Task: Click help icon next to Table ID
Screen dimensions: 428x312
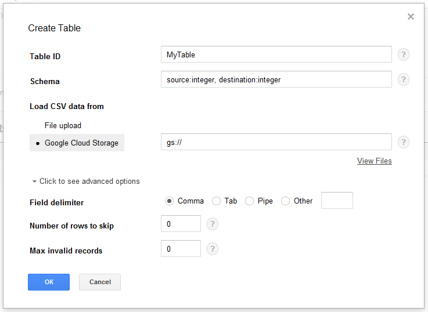Action: click(x=404, y=55)
